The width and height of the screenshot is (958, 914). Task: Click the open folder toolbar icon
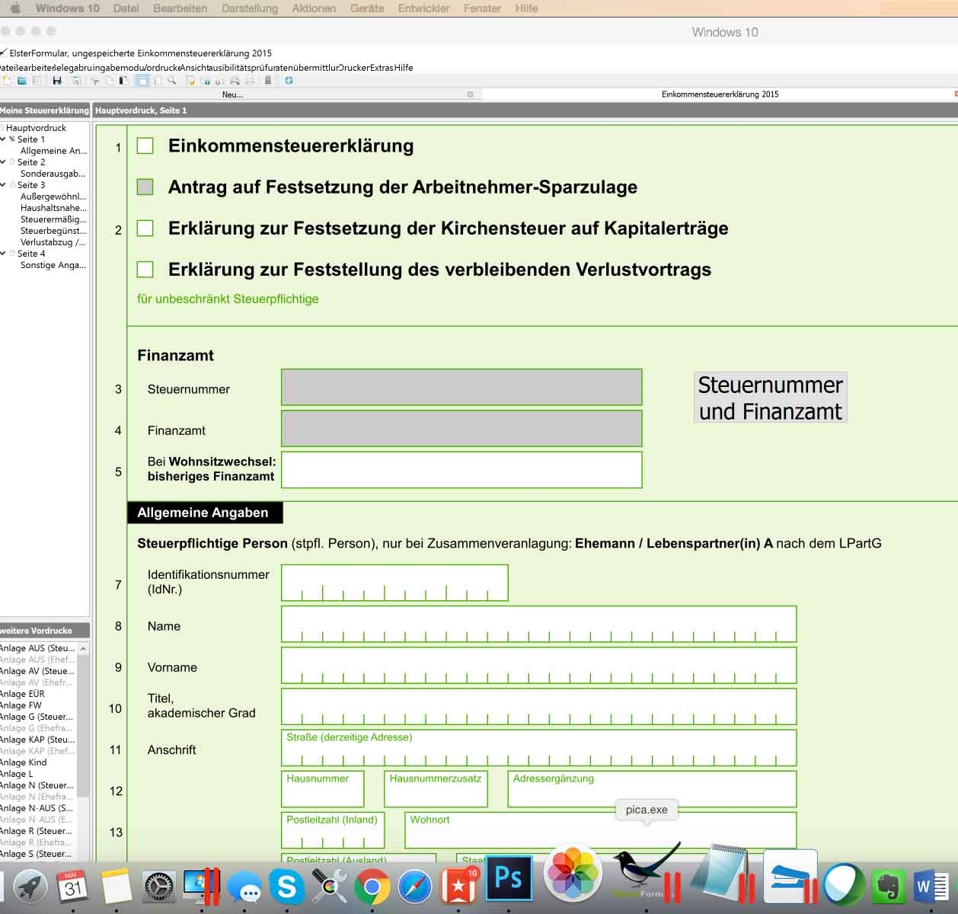pos(22,81)
